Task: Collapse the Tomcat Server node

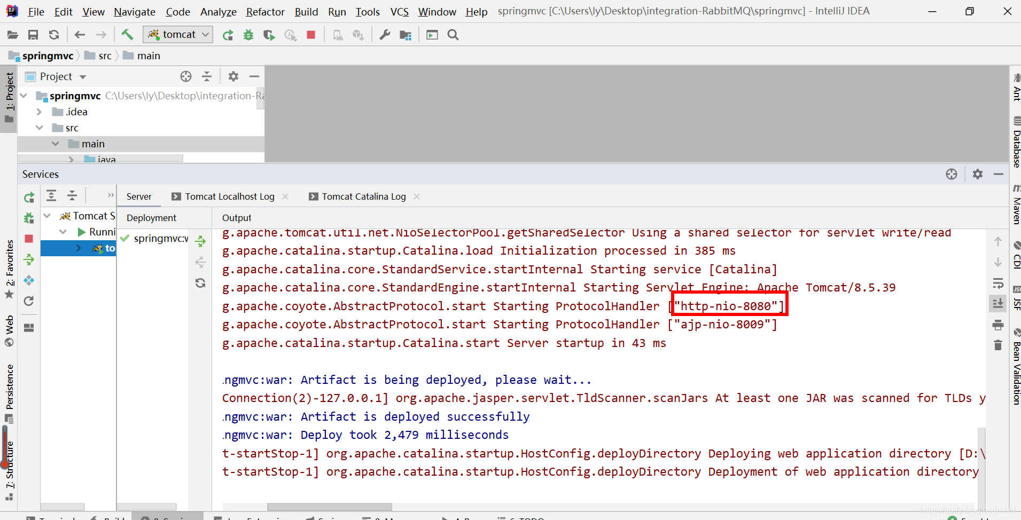Action: pos(47,216)
